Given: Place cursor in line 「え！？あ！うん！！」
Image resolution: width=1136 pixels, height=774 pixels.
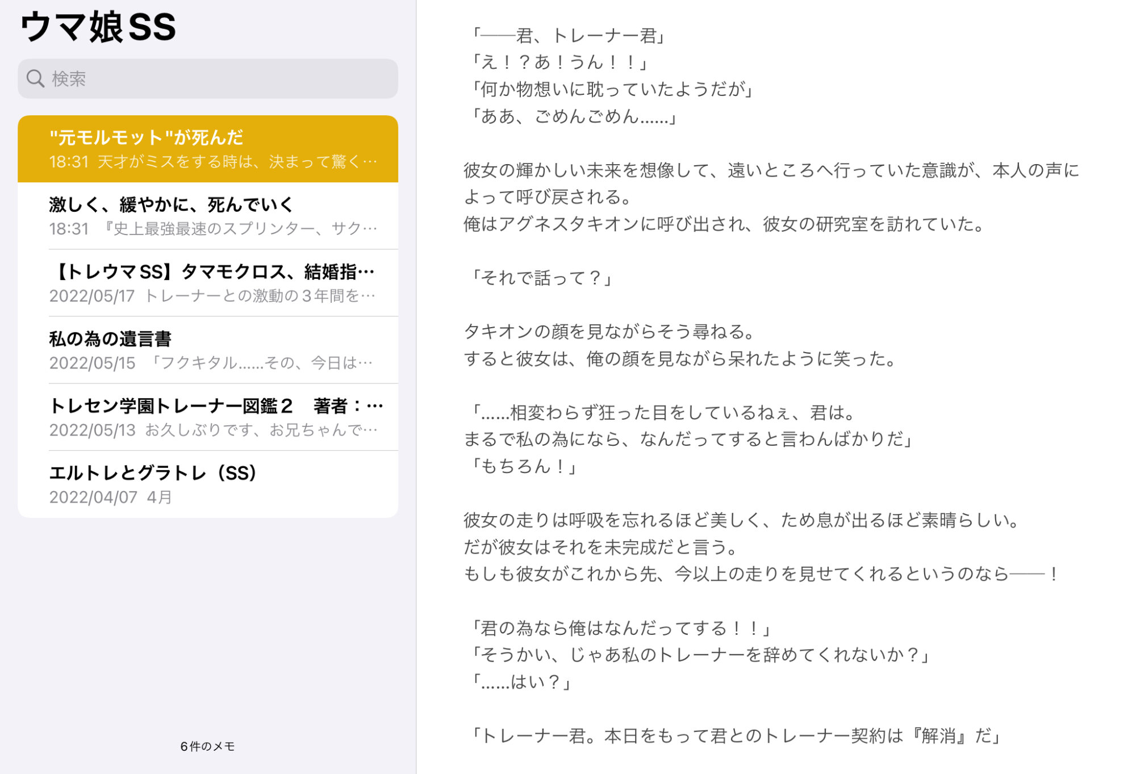Looking at the screenshot, I should click(x=561, y=62).
